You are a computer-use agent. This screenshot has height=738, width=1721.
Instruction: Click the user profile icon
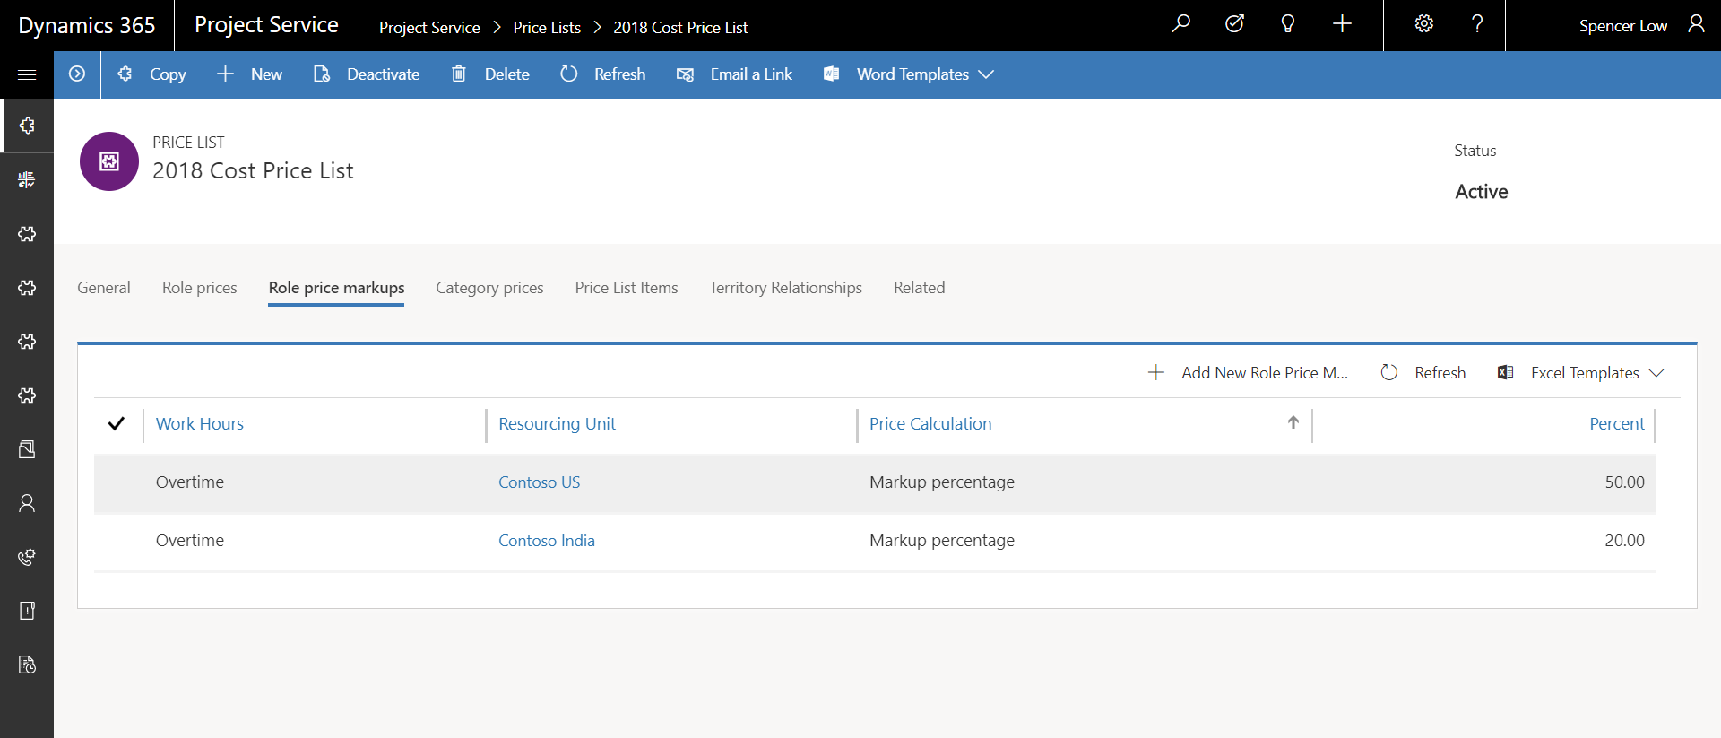click(x=1696, y=24)
